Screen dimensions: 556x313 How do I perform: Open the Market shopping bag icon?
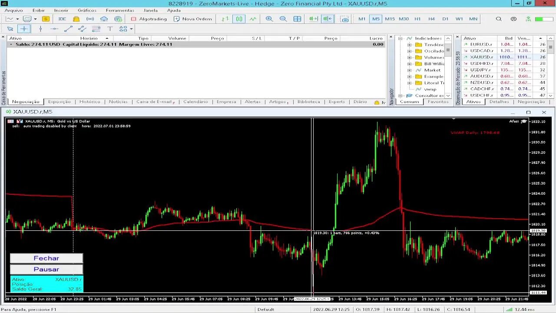coord(76,19)
